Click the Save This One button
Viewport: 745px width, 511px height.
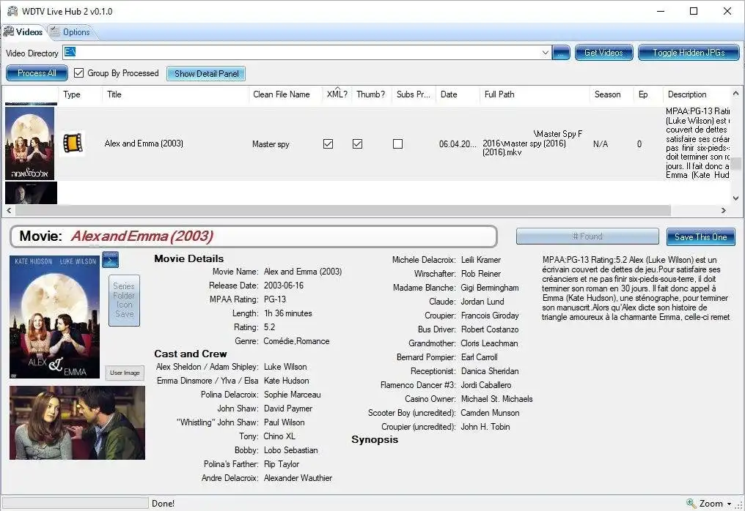coord(701,236)
